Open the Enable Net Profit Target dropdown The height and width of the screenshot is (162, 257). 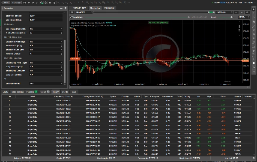click(46, 42)
